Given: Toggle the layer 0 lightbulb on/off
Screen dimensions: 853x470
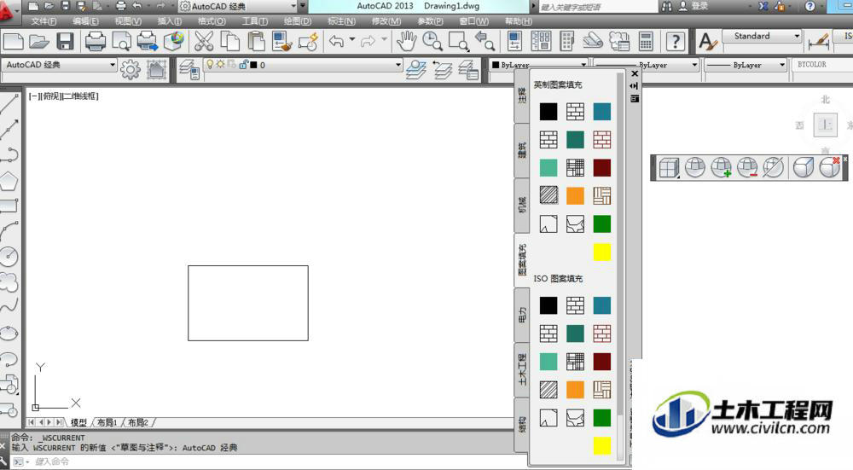Looking at the screenshot, I should point(210,64).
